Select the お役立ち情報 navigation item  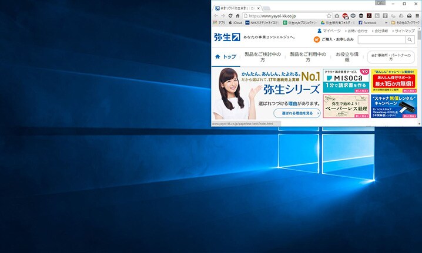click(x=347, y=57)
